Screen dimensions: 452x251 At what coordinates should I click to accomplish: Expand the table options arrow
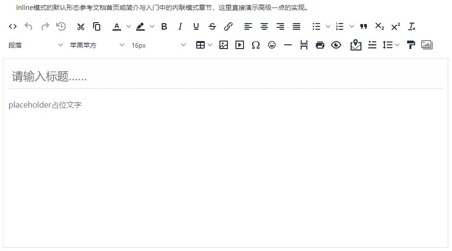click(210, 45)
